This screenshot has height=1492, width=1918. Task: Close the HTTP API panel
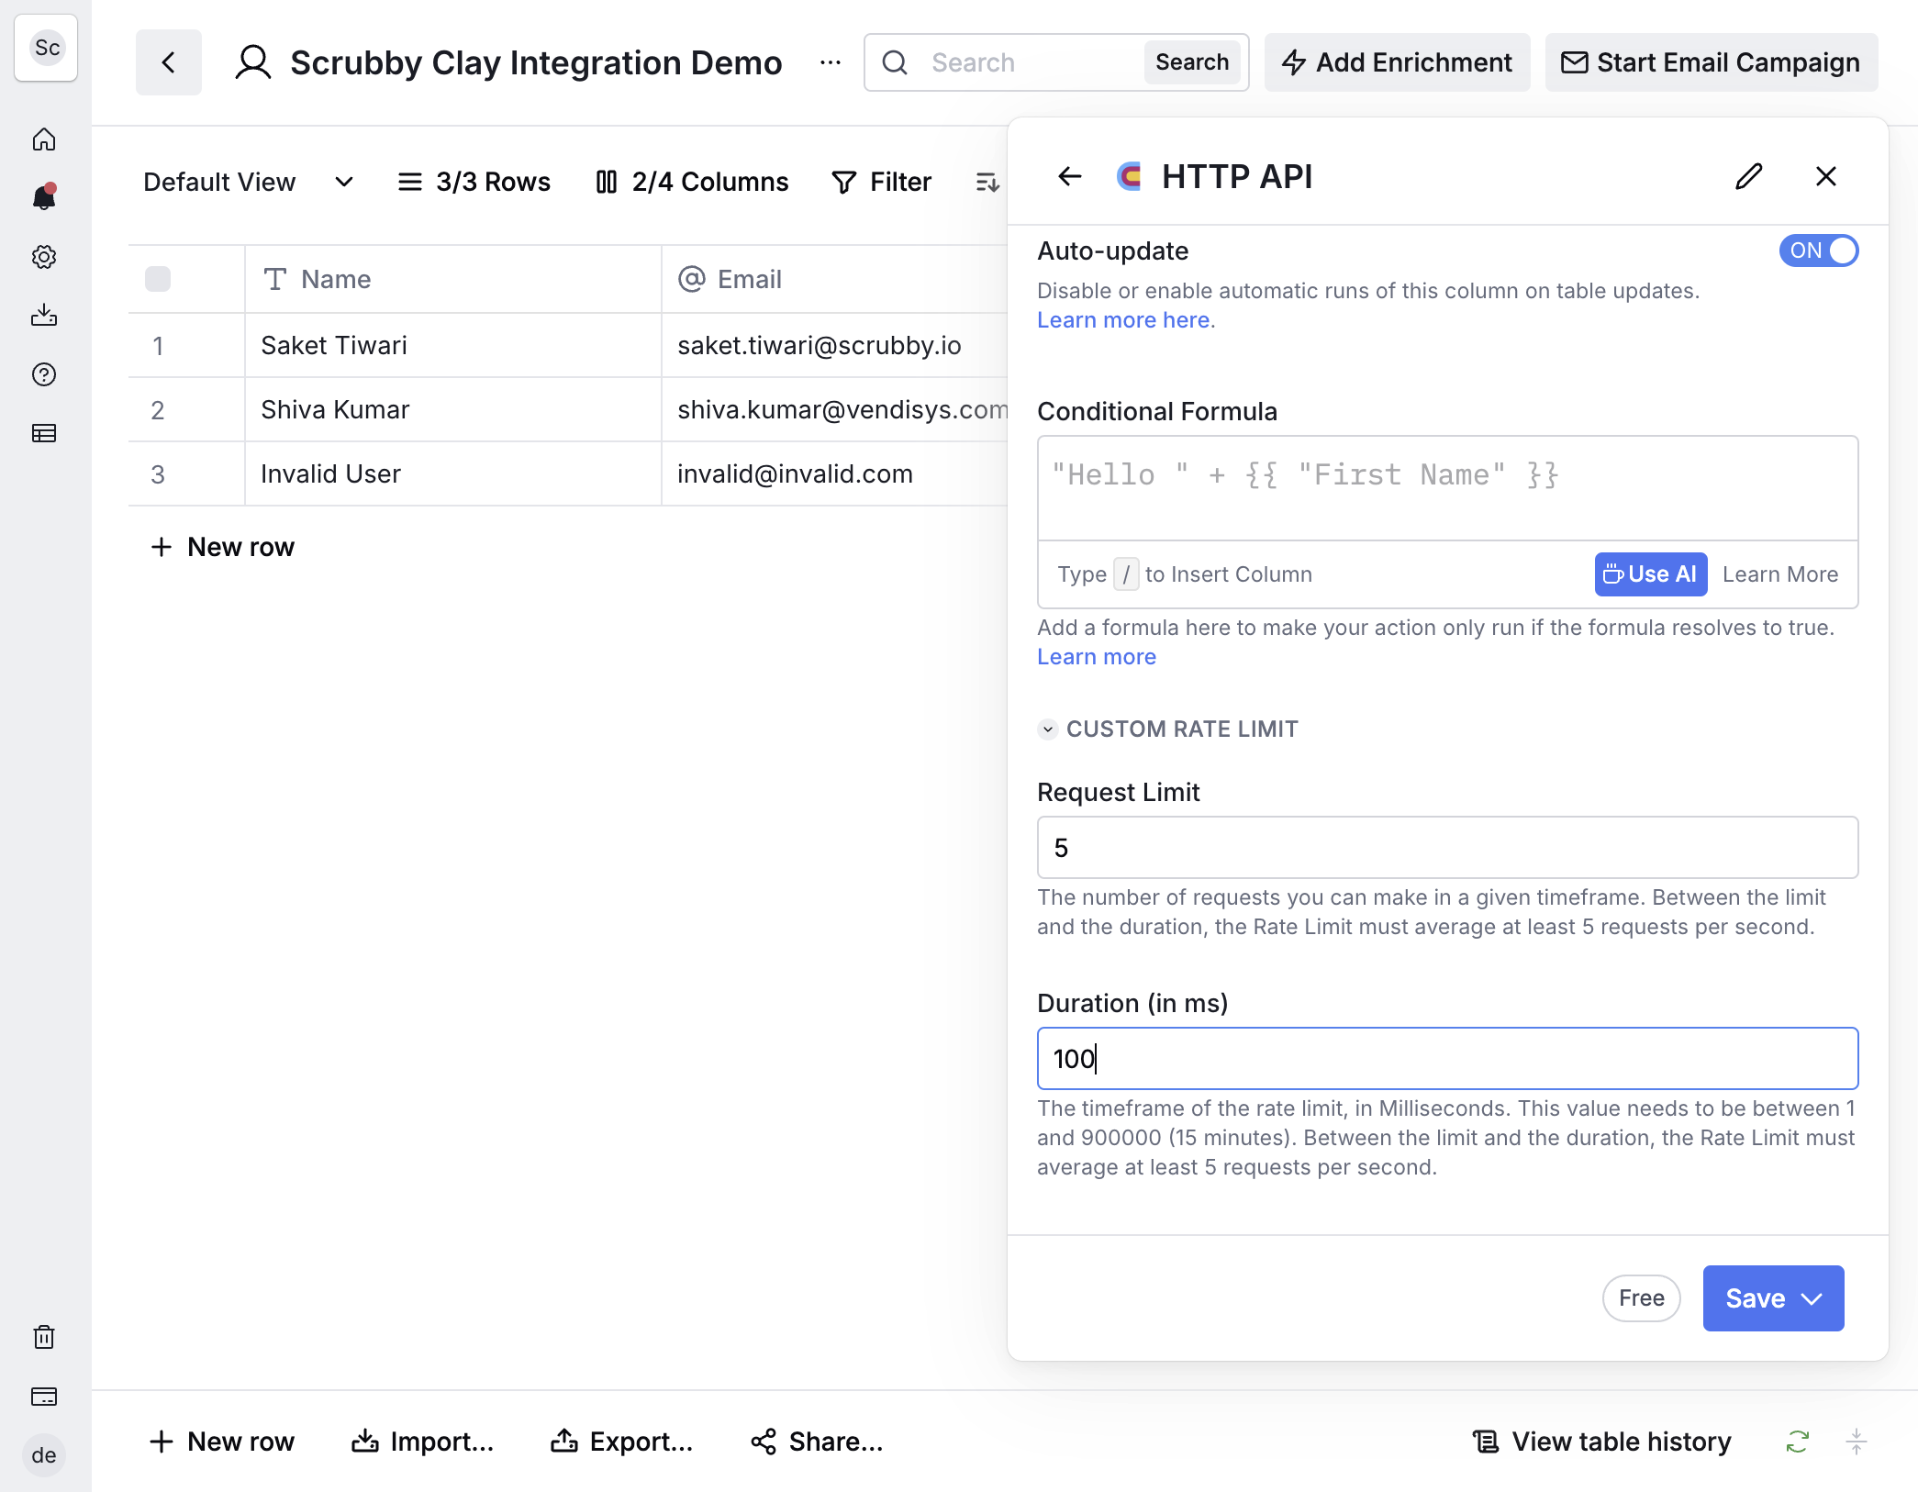click(x=1826, y=176)
